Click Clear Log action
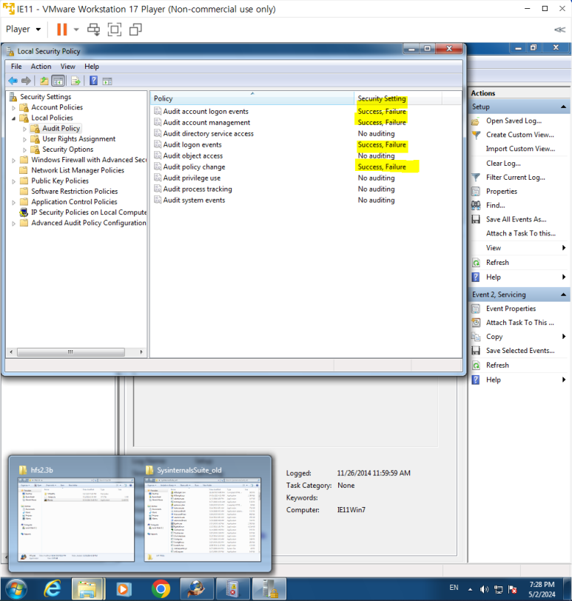572x601 pixels. point(503,164)
